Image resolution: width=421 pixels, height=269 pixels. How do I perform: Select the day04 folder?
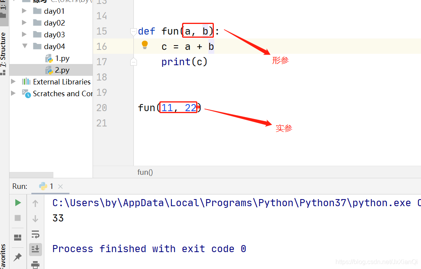click(54, 46)
